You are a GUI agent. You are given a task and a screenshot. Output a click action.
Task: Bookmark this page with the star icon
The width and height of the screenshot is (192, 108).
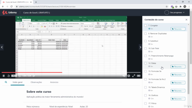coord(166,7)
